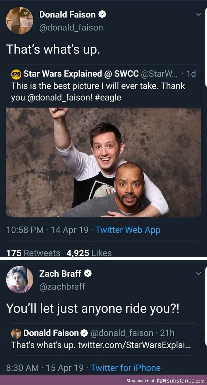The image size is (207, 385).
Task: Click the @zachbraff handle
Action: [x=62, y=286]
